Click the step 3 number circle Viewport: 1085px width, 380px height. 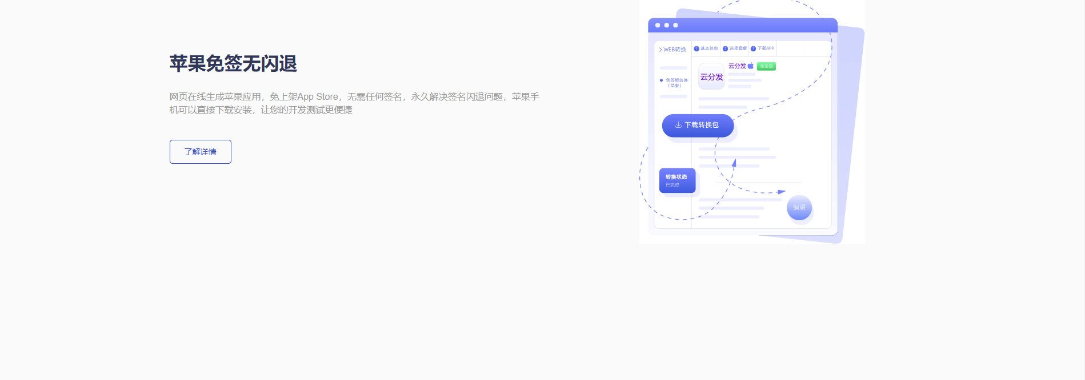pos(753,49)
